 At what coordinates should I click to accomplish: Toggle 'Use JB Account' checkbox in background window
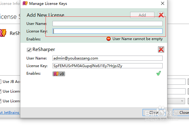[x=1, y=82]
